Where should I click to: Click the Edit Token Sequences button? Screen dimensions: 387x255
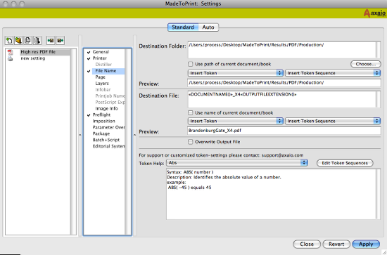345,163
